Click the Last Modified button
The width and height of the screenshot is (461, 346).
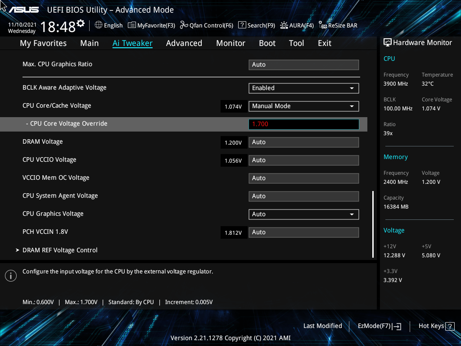(x=322, y=326)
